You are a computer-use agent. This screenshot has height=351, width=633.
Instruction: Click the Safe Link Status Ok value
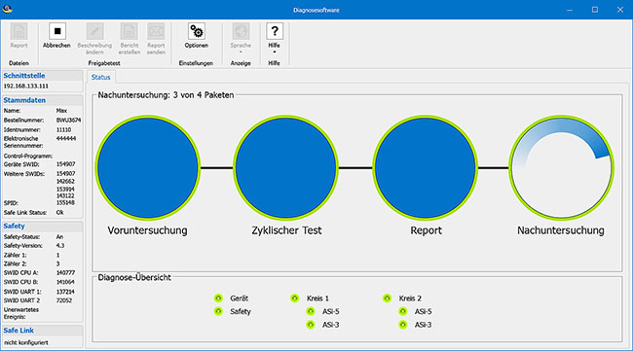tap(59, 212)
